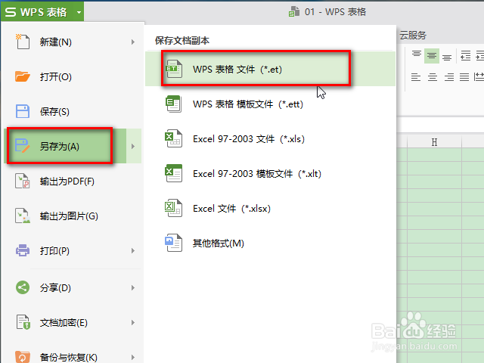Click decrease indent icon
The image size is (484, 363).
click(466, 56)
